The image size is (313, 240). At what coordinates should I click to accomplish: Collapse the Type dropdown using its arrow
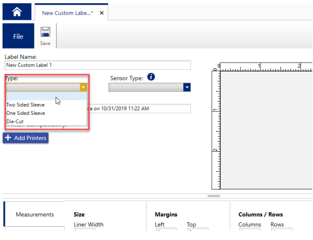coord(83,87)
